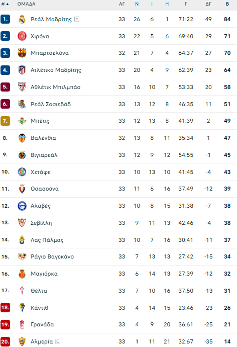Image resolution: width=237 pixels, height=347 pixels.
Task: Click the ΑΓ matches played header
Action: (x=122, y=4)
